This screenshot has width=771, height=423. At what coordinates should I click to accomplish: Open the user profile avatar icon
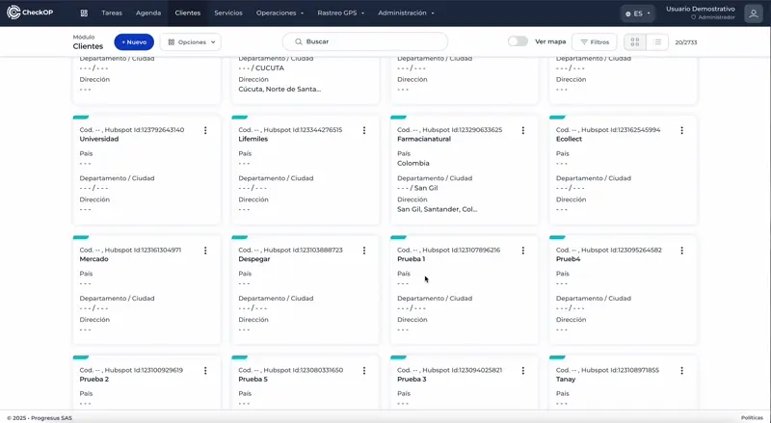point(754,13)
